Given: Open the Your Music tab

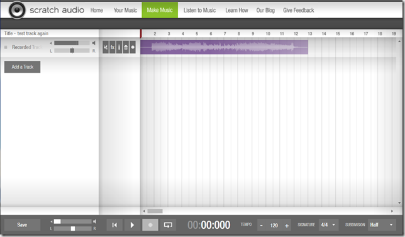Looking at the screenshot, I should 125,10.
